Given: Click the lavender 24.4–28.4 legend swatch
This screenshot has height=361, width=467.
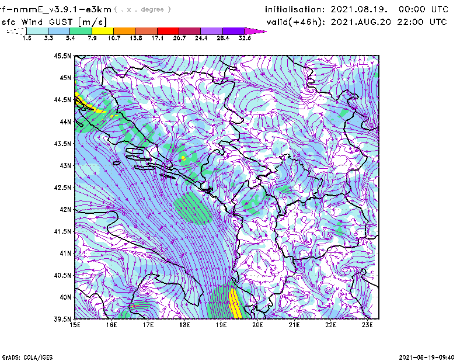Looking at the screenshot, I should pos(212,31).
